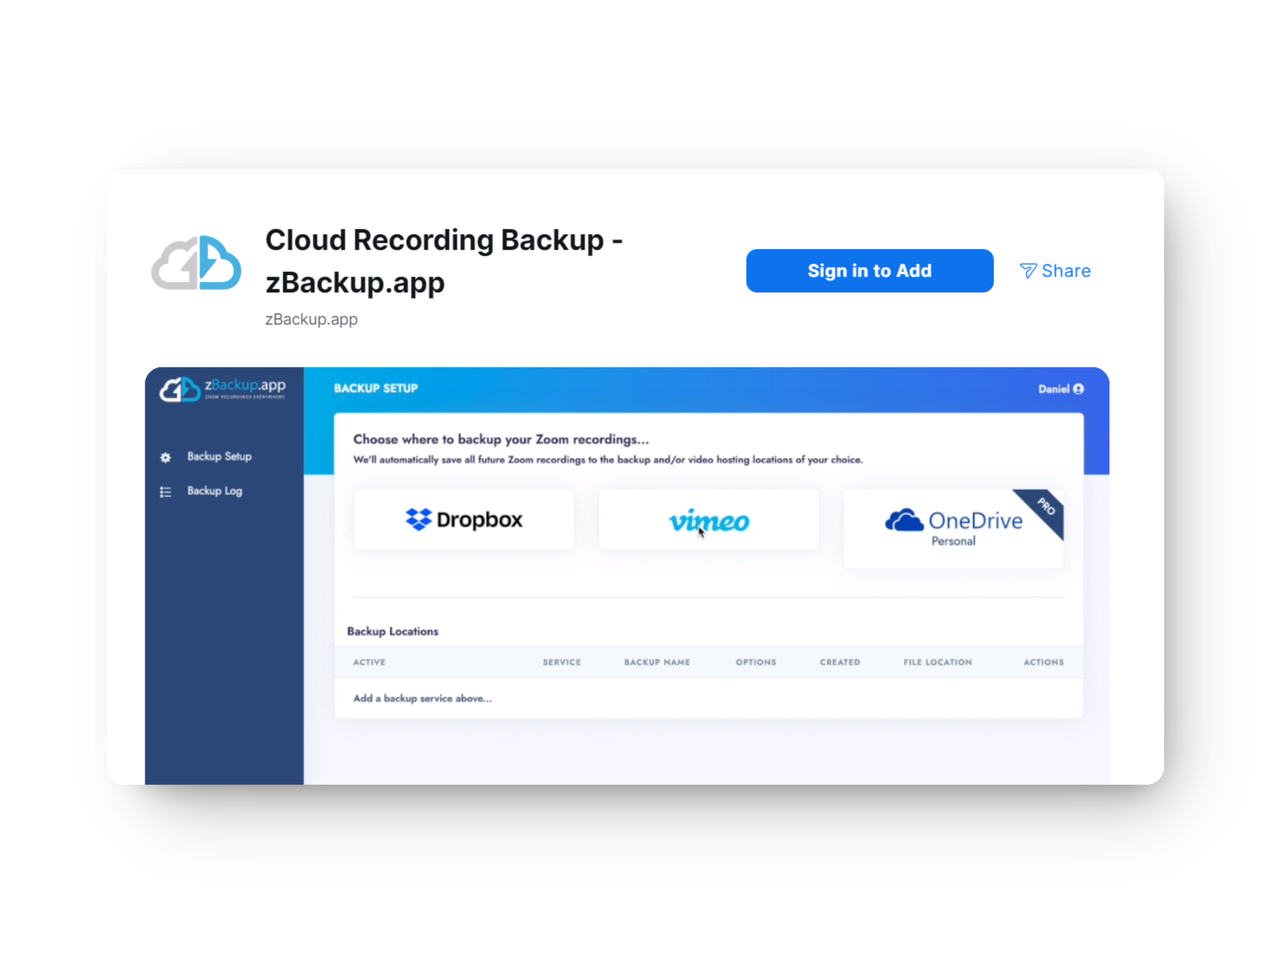The height and width of the screenshot is (953, 1271).
Task: Click the Backup Log list icon
Action: click(x=165, y=492)
